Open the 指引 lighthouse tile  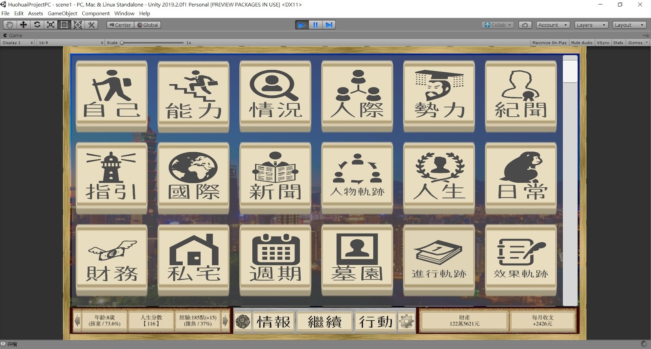coord(111,178)
